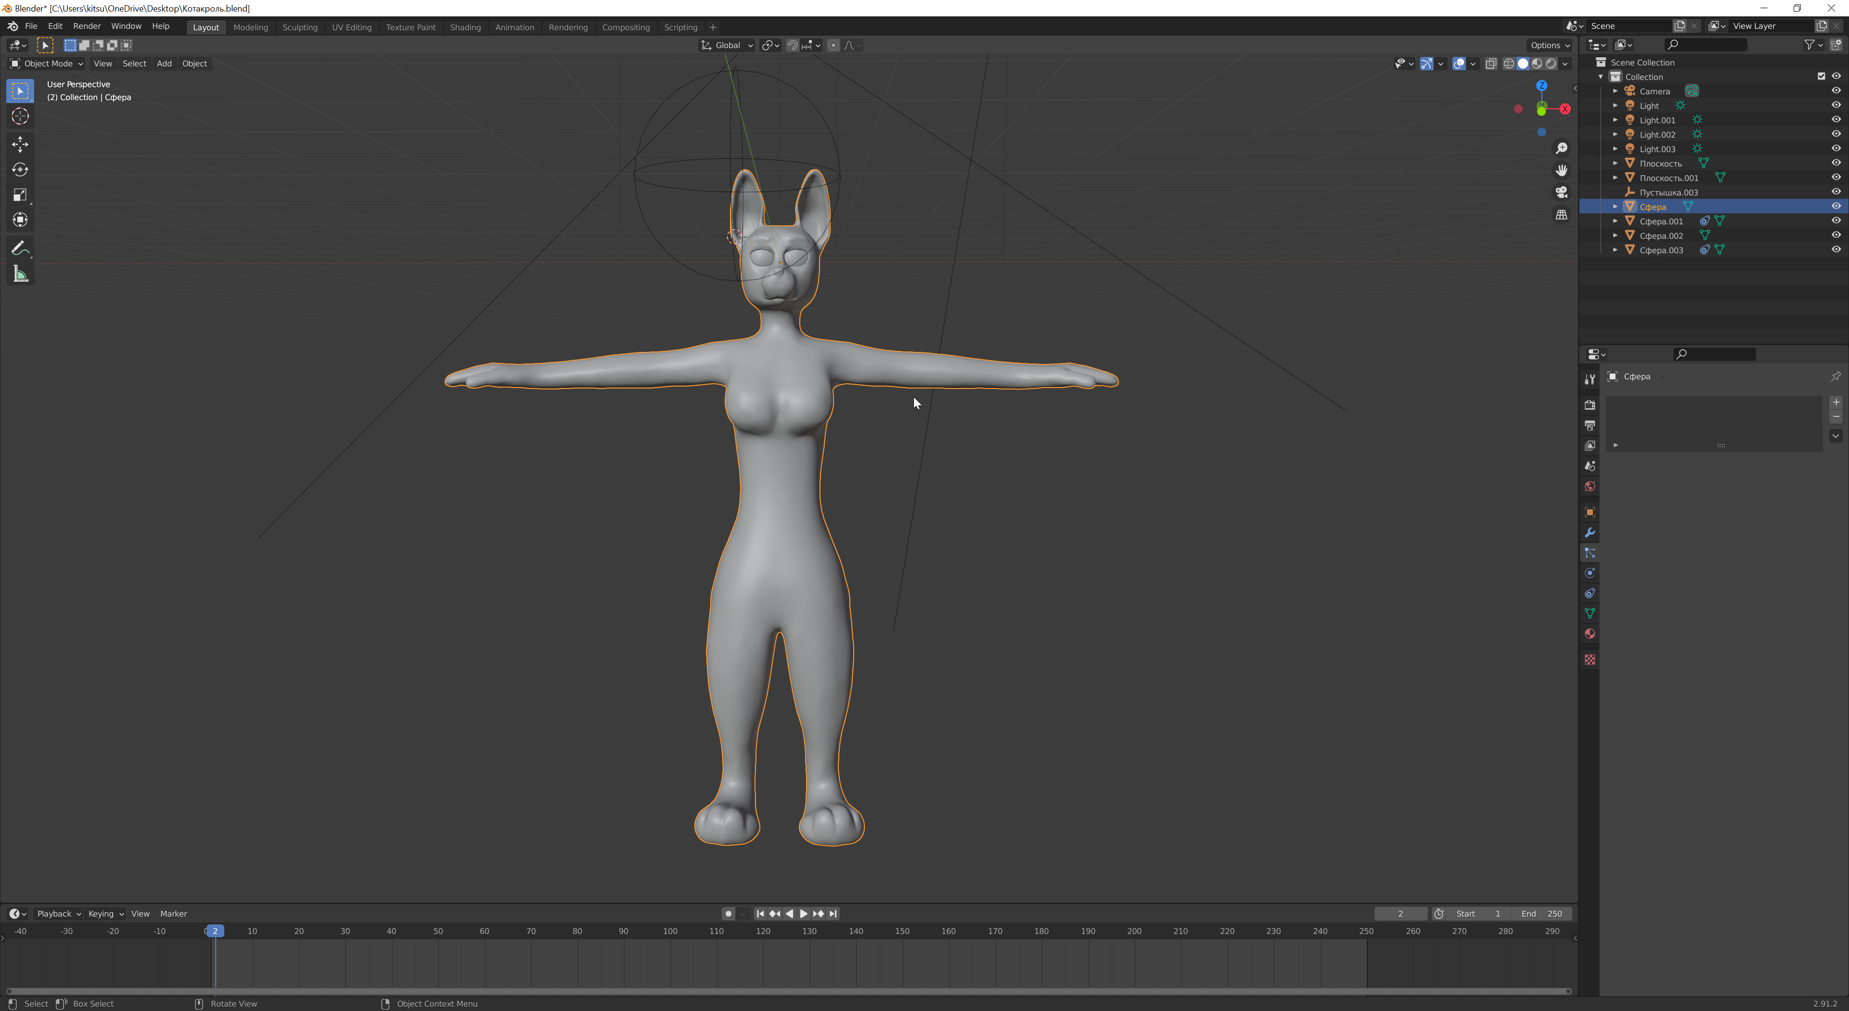Viewport: 1849px width, 1011px height.
Task: Open the Object Mode dropdown
Action: tap(47, 63)
